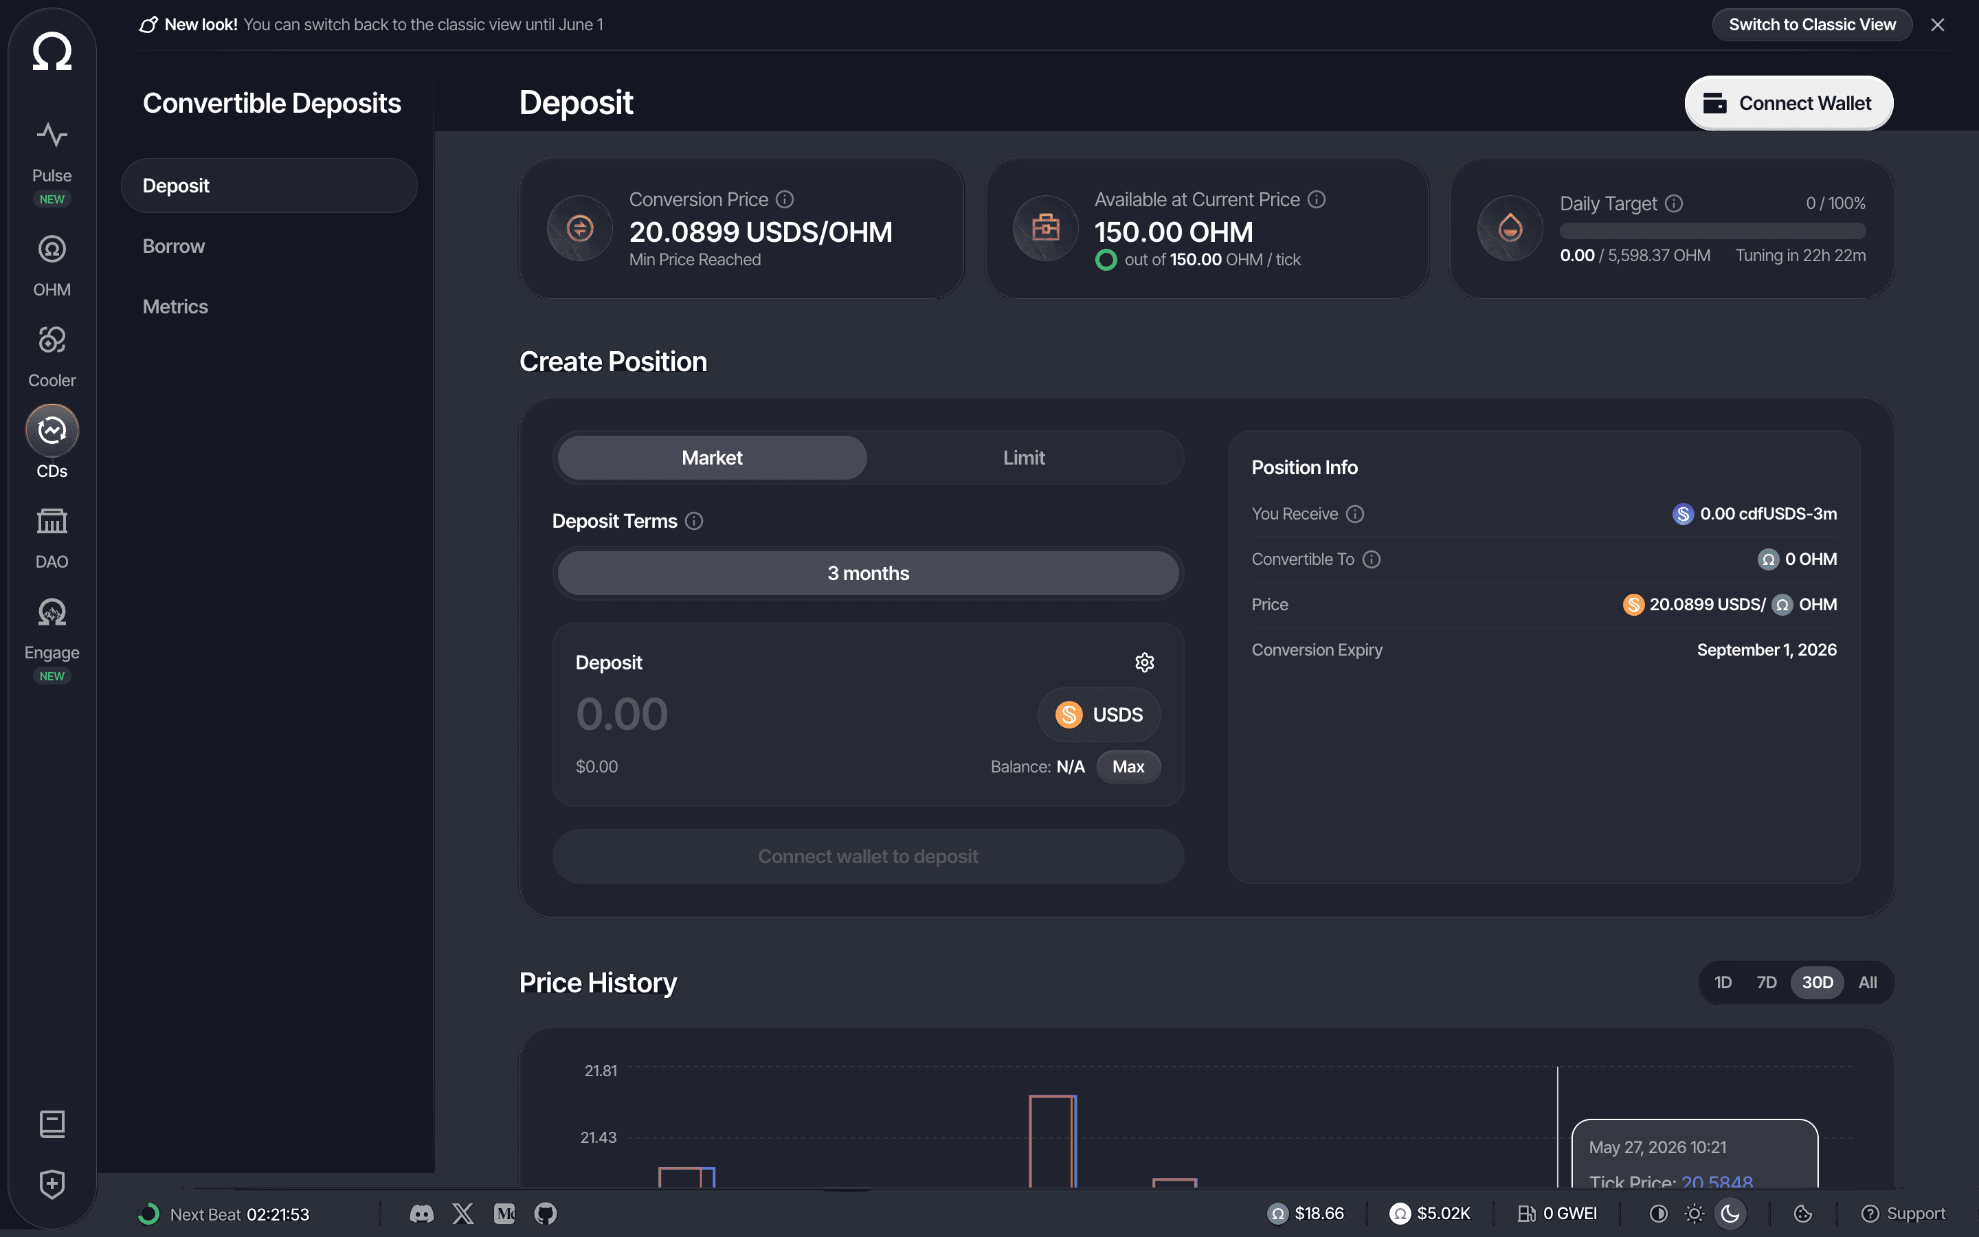The width and height of the screenshot is (1979, 1237).
Task: Open the DAO bank icon
Action: tap(52, 521)
